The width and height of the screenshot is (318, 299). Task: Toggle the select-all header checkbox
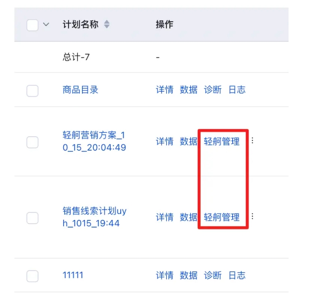pyautogui.click(x=32, y=25)
